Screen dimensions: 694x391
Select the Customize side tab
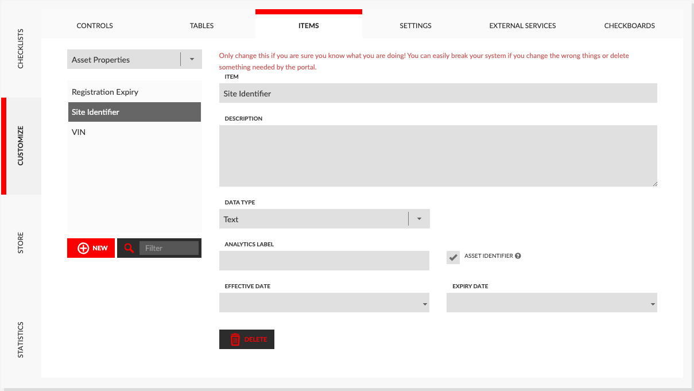21,146
